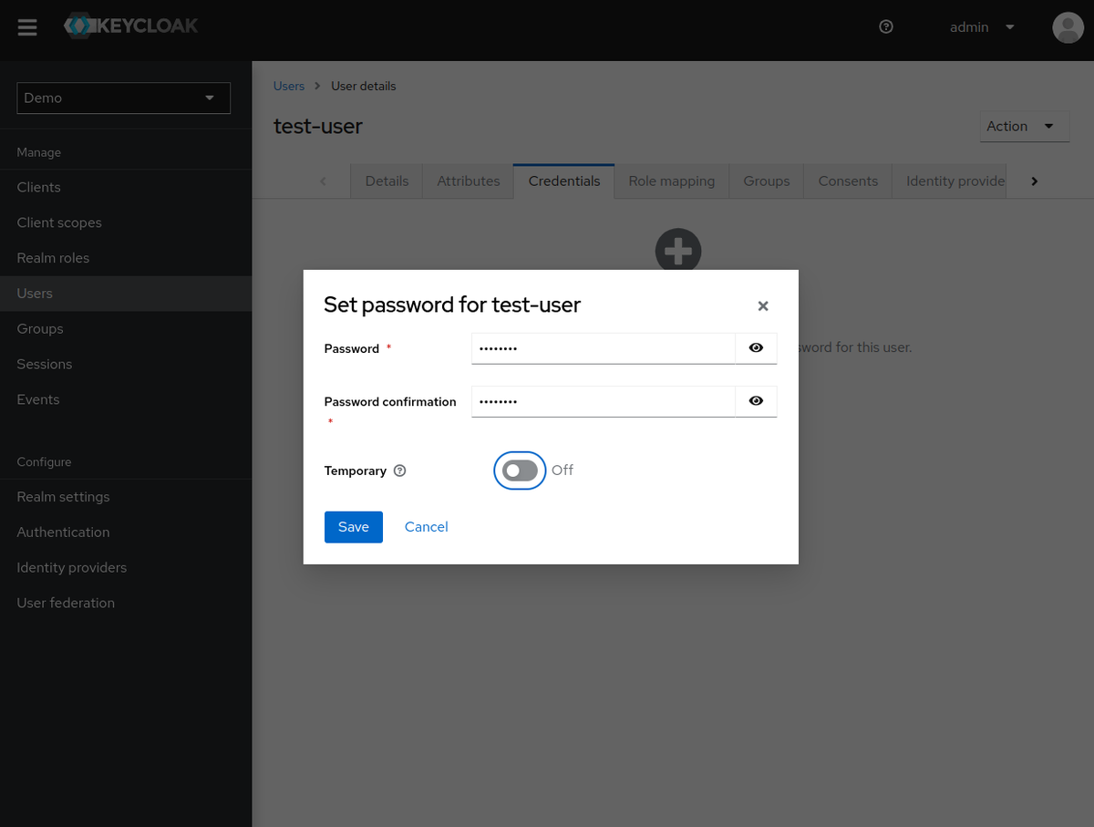Click the hamburger menu icon
The width and height of the screenshot is (1094, 827).
26,26
